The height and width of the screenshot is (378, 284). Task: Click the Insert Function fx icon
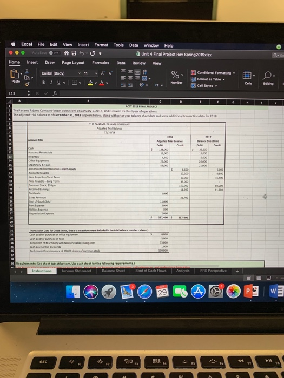(x=55, y=93)
